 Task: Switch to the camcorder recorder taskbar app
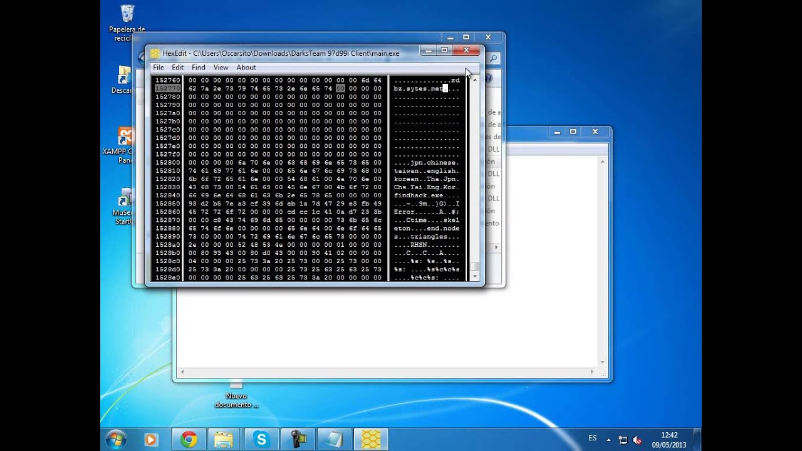coord(297,440)
